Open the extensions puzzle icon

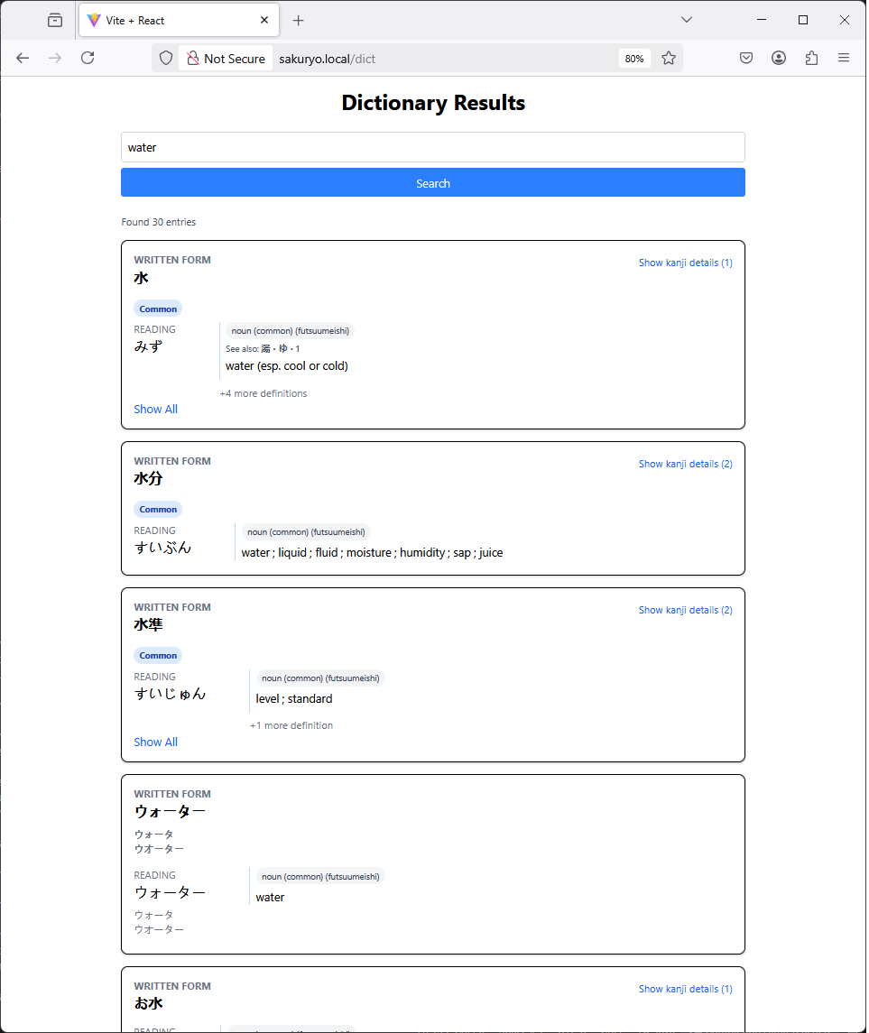pyautogui.click(x=811, y=58)
